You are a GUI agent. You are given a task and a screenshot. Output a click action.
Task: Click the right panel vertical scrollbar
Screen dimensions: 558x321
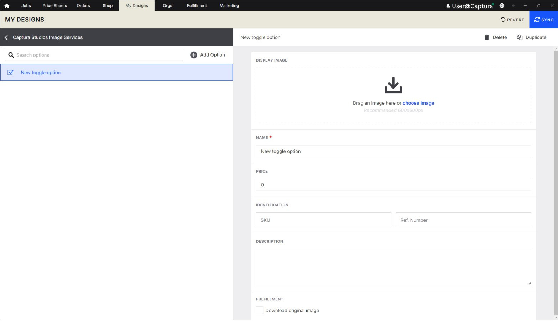coord(556,183)
